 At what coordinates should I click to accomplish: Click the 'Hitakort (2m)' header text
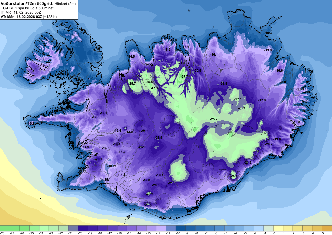pyautogui.click(x=65, y=4)
